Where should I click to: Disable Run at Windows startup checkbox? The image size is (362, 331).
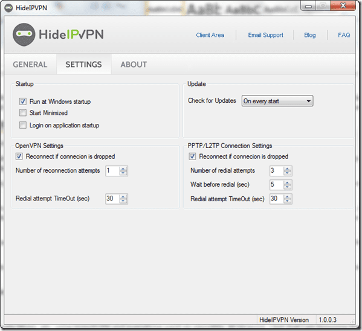pos(22,101)
